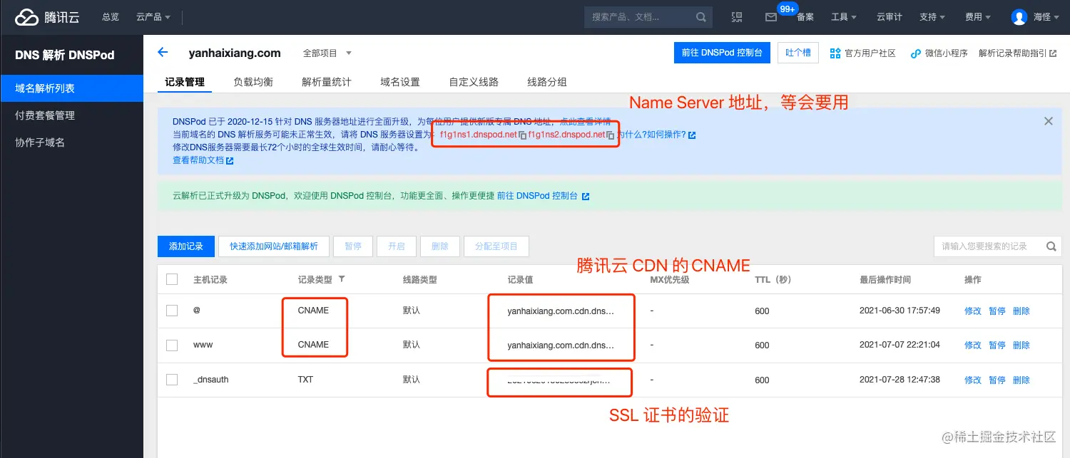
Task: Click the user avatar icon
Action: click(x=1019, y=17)
